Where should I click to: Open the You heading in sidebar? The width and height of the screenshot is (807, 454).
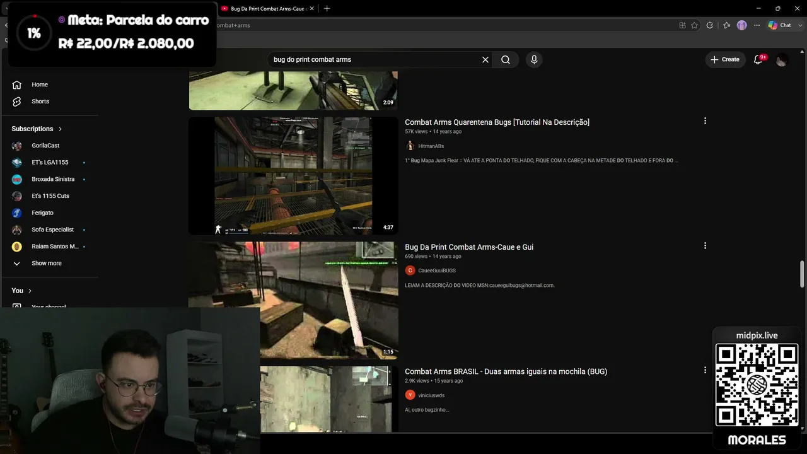click(17, 291)
